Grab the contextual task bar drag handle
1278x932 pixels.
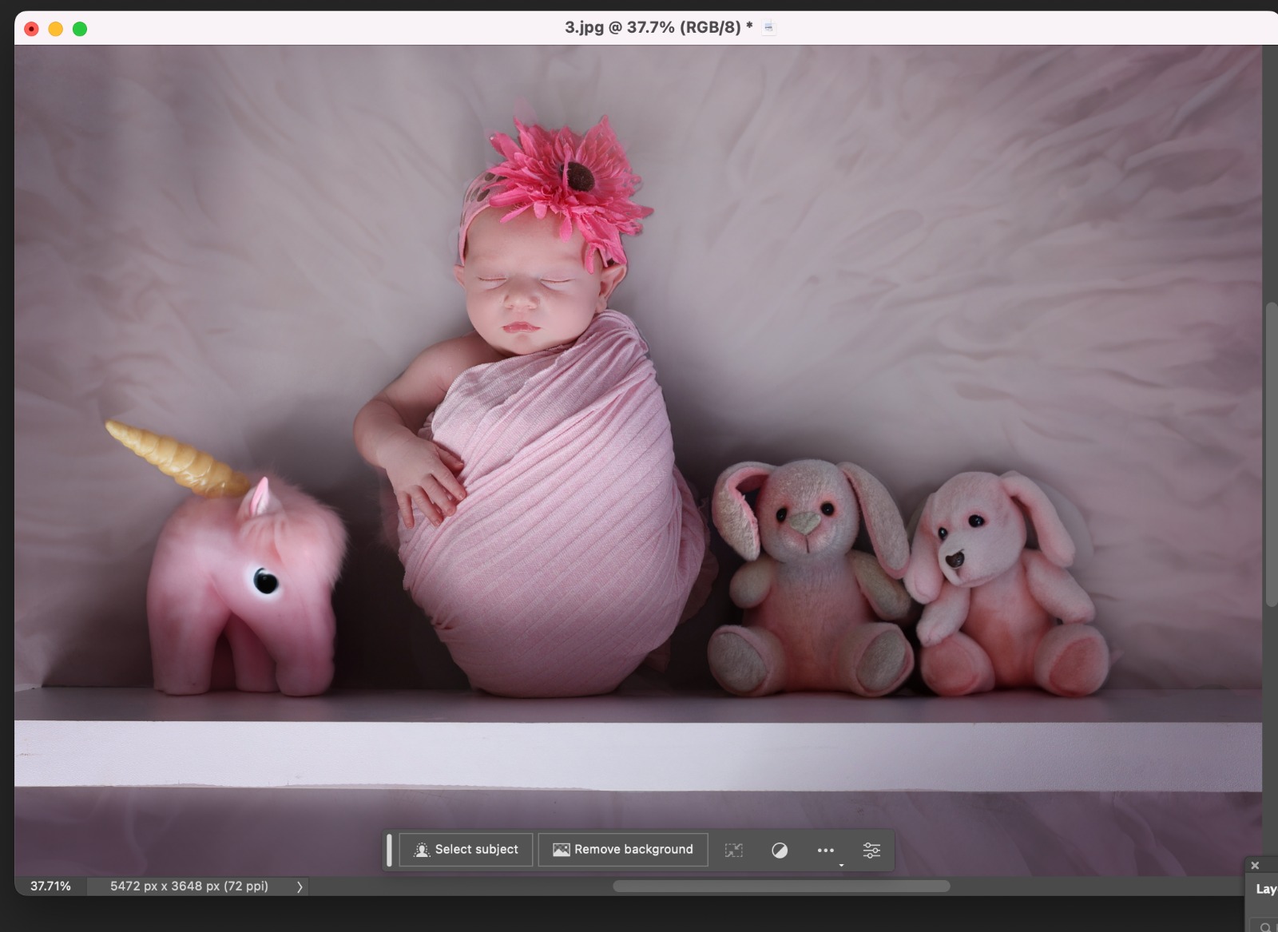coord(389,850)
